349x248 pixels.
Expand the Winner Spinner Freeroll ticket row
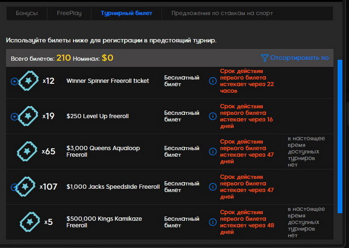[14, 82]
